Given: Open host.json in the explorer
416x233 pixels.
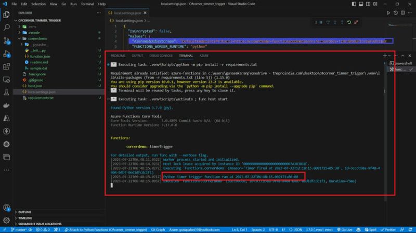Looking at the screenshot, I should (x=35, y=86).
